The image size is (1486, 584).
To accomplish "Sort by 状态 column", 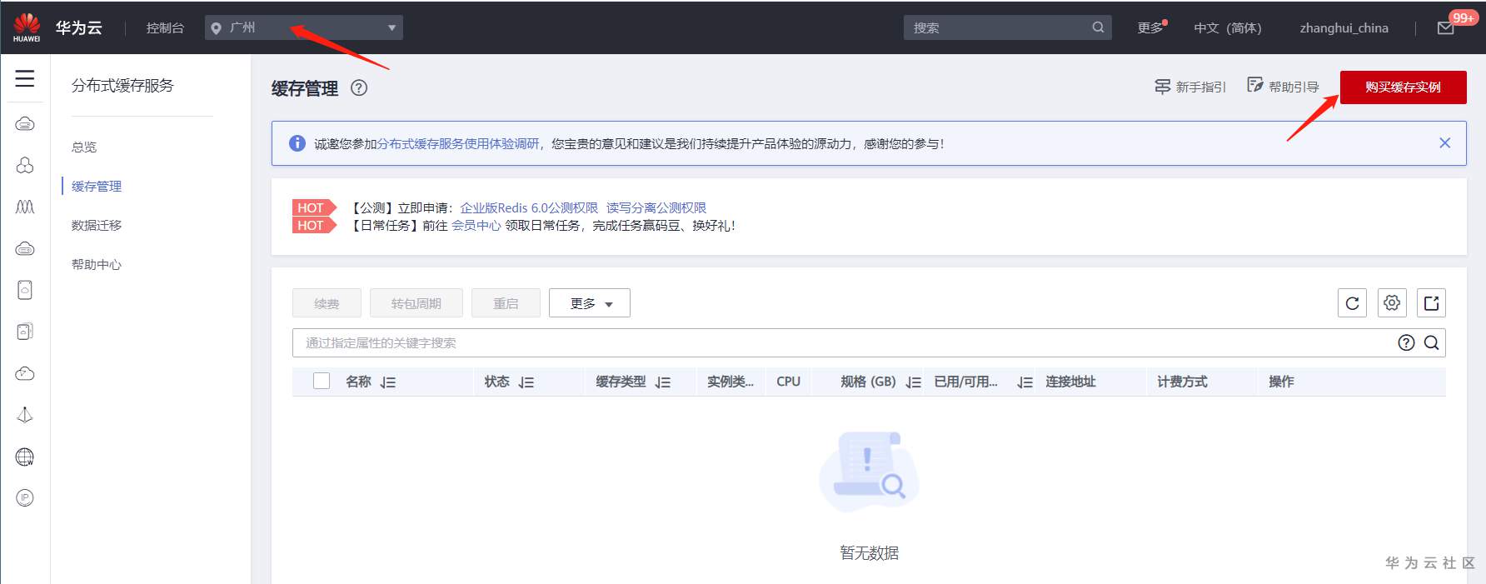I will click(x=526, y=382).
